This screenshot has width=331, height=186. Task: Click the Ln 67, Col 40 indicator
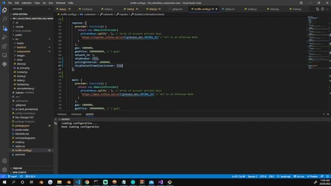238,176
